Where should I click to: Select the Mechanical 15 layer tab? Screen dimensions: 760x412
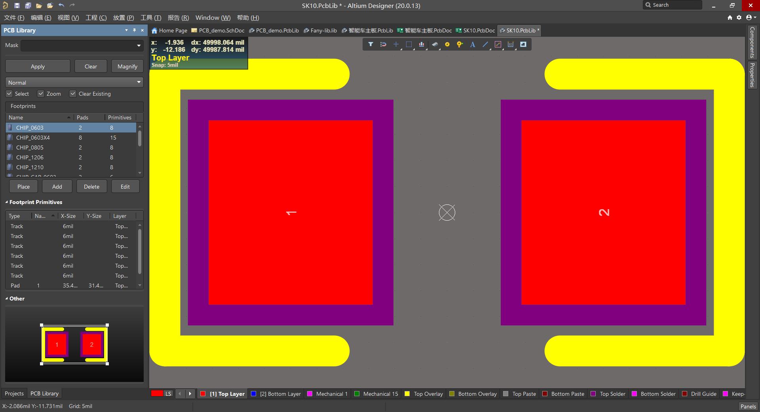tap(376, 394)
